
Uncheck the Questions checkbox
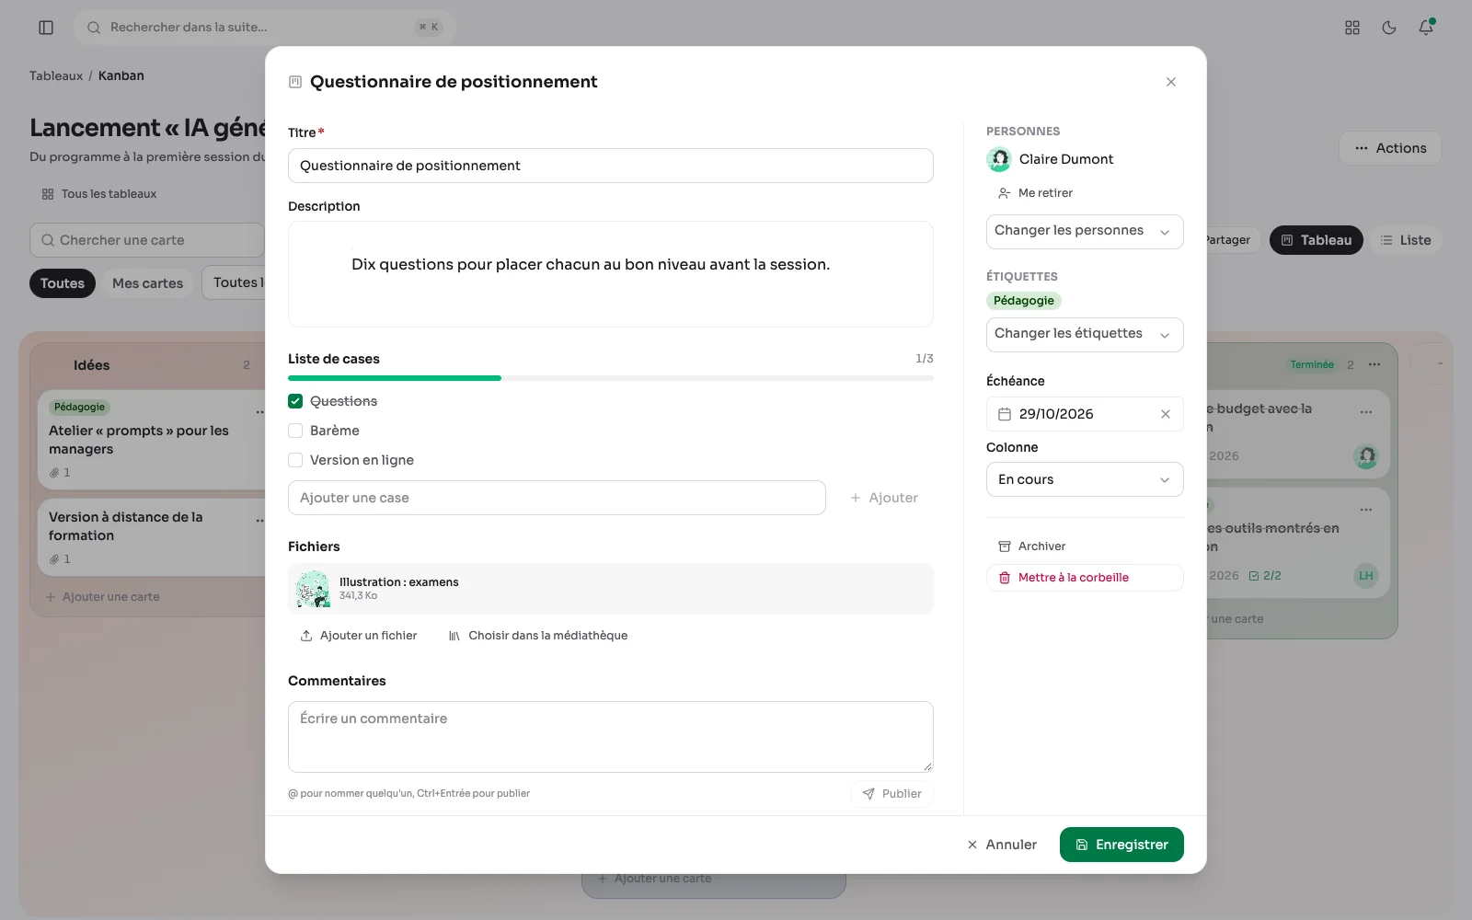click(x=295, y=401)
